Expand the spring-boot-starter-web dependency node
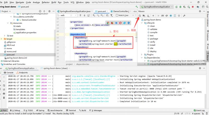 tap(145, 61)
